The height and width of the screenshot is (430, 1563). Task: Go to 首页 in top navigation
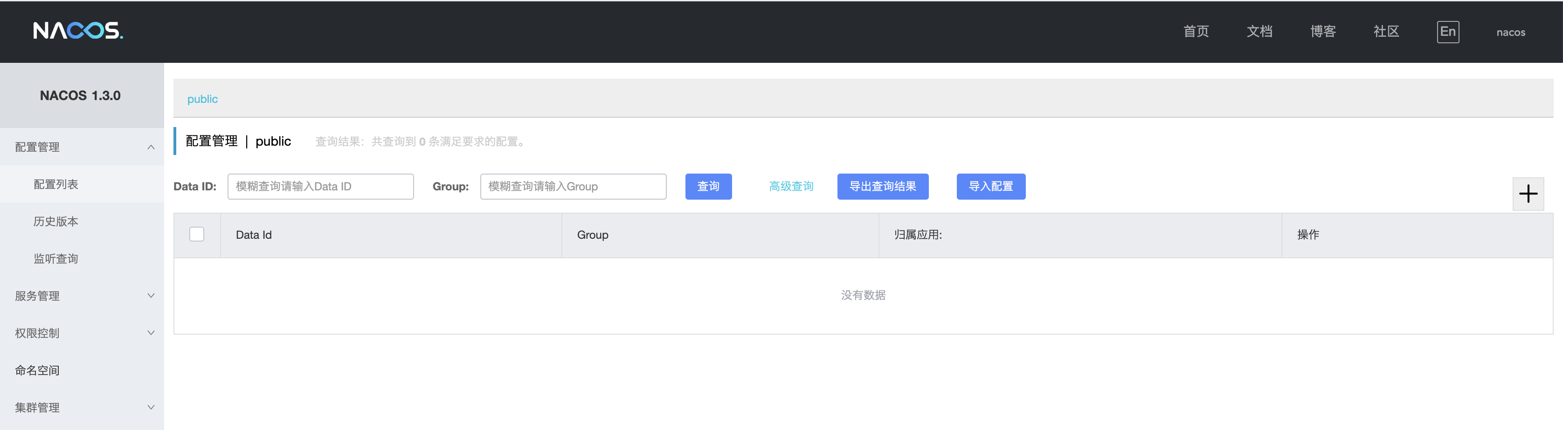1196,32
